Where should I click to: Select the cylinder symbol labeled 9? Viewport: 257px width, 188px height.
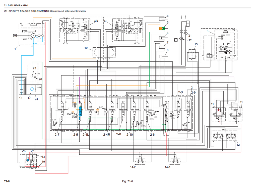162,19
